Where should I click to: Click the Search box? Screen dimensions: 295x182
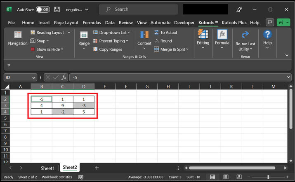coord(138,9)
